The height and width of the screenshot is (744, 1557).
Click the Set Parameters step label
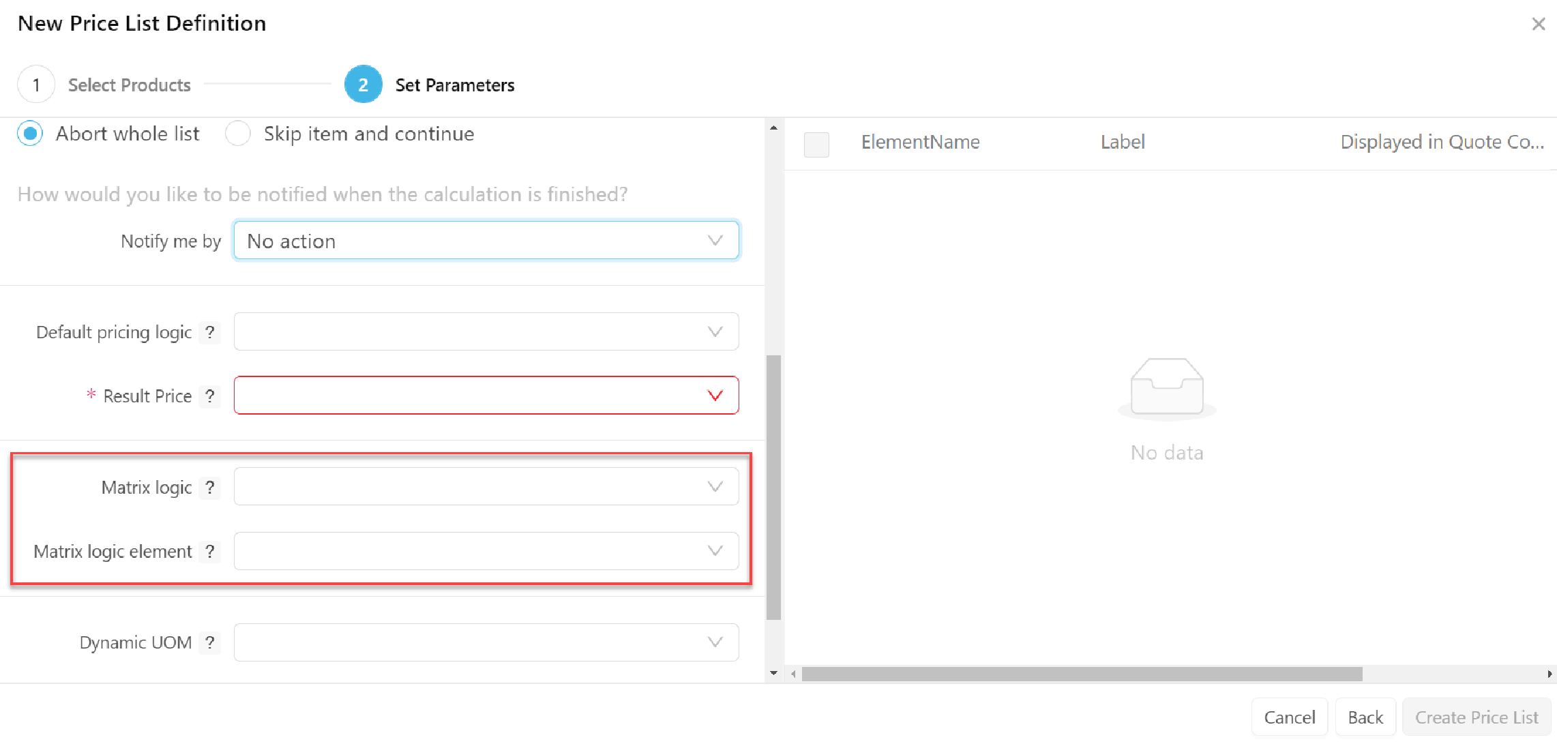tap(454, 85)
